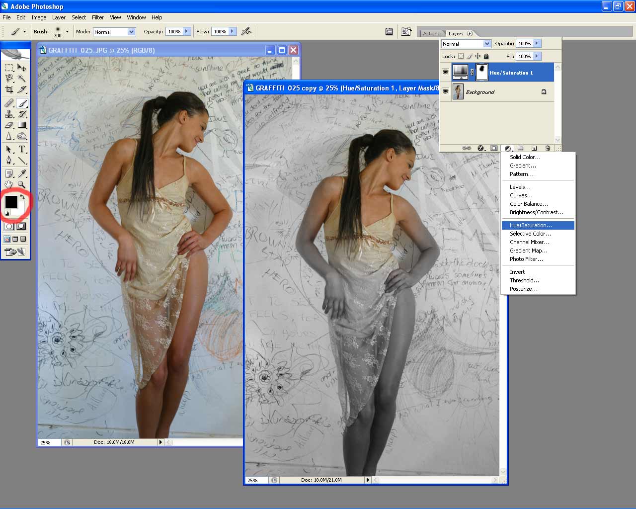Click the create new layer icon
The height and width of the screenshot is (509, 636).
pos(534,148)
